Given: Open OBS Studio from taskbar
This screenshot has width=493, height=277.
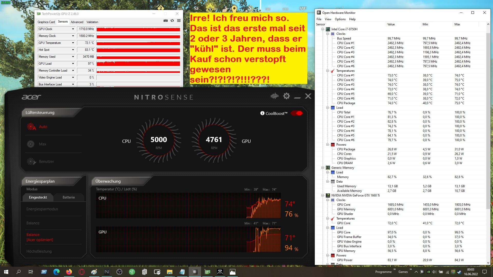Looking at the screenshot, I should click(x=119, y=272).
